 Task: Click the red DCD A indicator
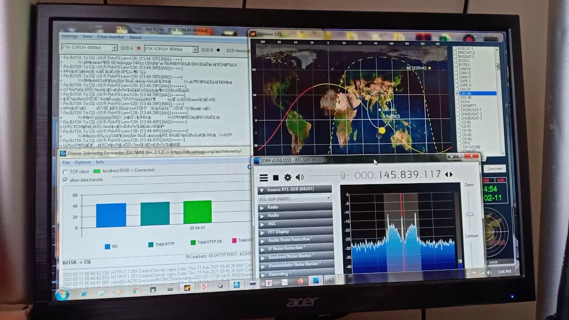coord(138,48)
